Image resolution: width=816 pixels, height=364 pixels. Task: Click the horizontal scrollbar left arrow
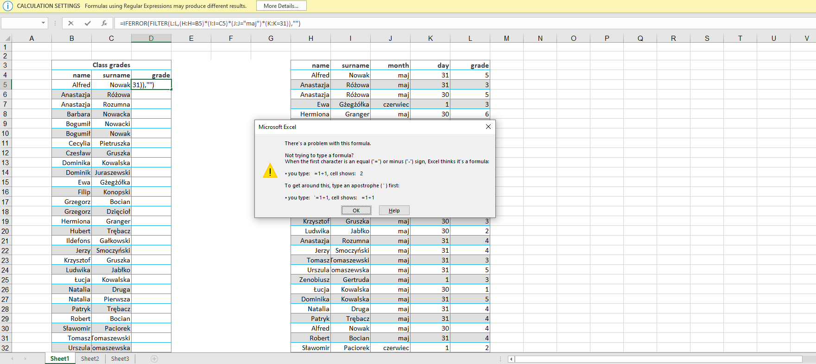[x=511, y=359]
